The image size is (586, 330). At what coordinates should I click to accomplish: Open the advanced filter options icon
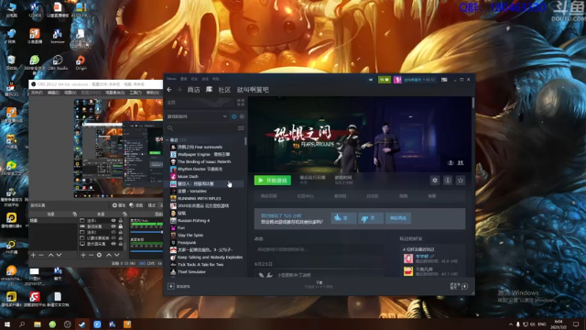pos(241,128)
